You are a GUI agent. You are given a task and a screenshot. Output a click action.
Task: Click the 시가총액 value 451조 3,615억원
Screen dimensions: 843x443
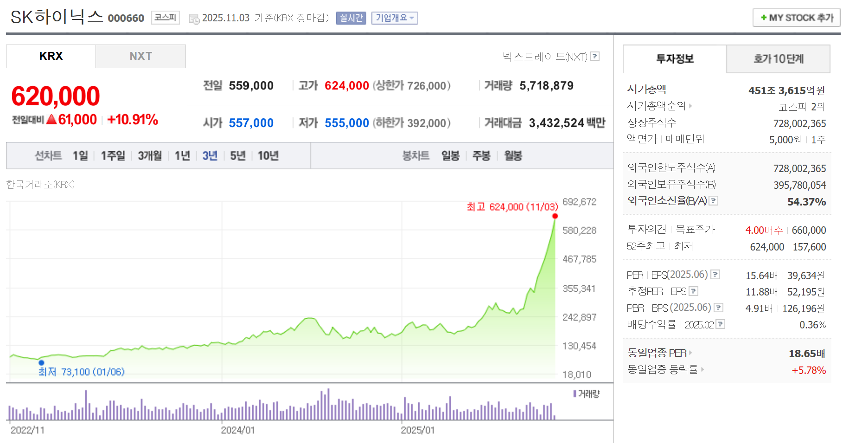[787, 90]
